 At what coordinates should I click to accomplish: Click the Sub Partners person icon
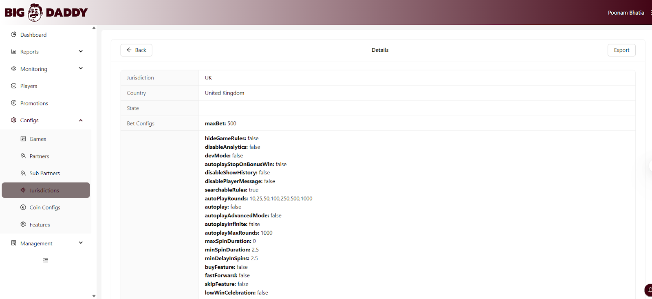coord(23,173)
